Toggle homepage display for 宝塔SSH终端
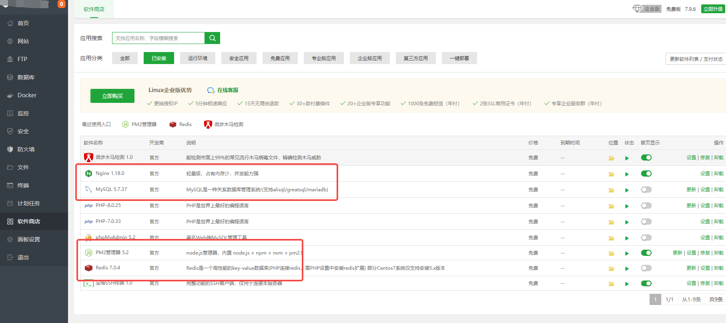The image size is (726, 323). [646, 283]
